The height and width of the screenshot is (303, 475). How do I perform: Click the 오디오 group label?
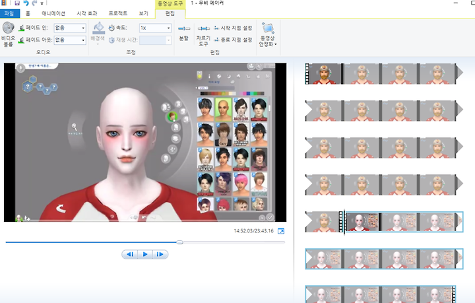tap(44, 52)
